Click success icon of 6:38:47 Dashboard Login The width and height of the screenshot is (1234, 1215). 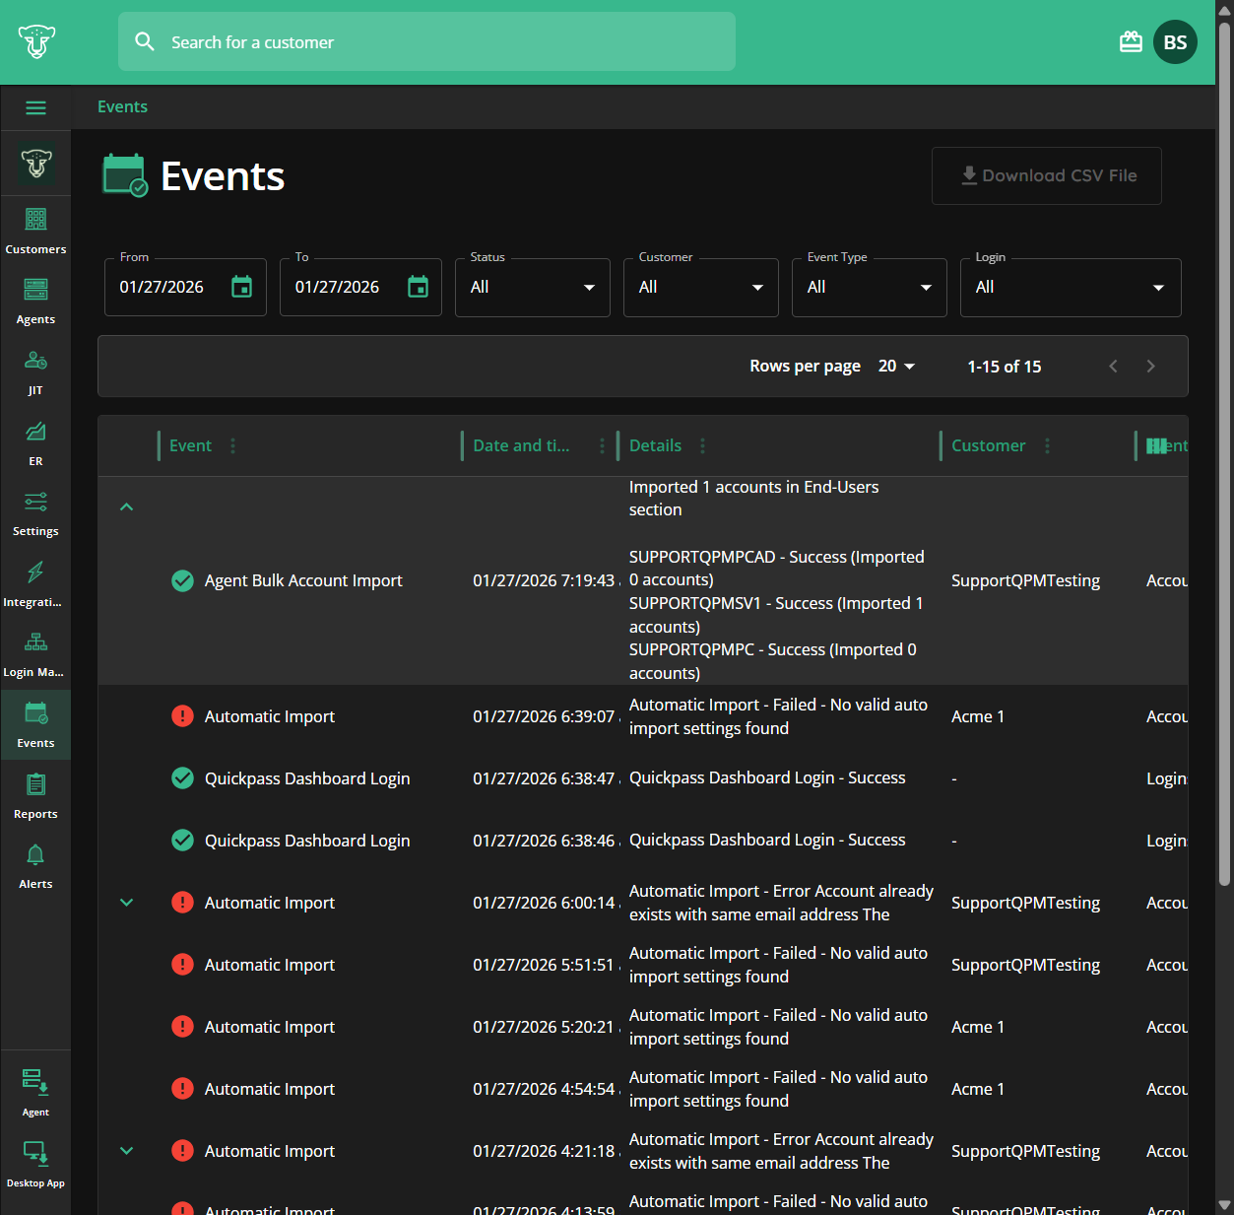(x=182, y=778)
